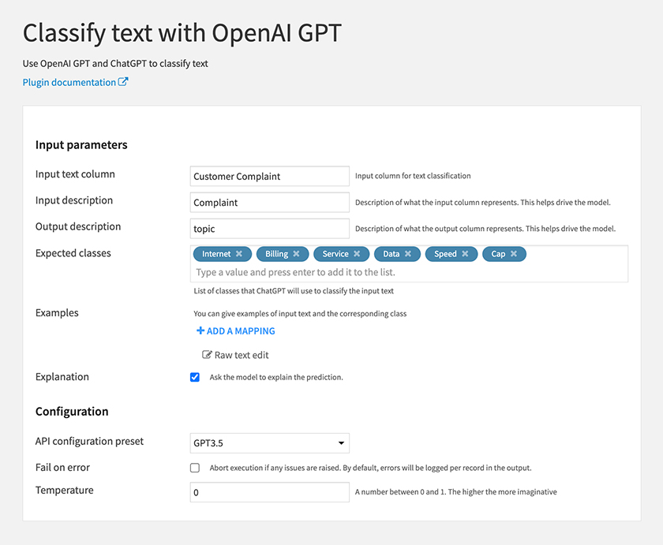Click the plus icon for Add a Mapping
Image resolution: width=663 pixels, height=545 pixels.
[200, 330]
